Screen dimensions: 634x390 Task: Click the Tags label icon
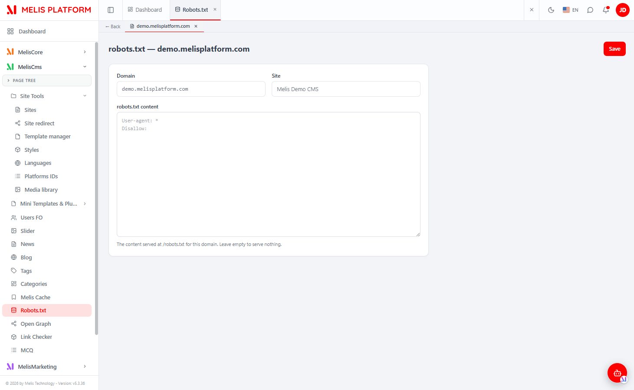tap(14, 271)
